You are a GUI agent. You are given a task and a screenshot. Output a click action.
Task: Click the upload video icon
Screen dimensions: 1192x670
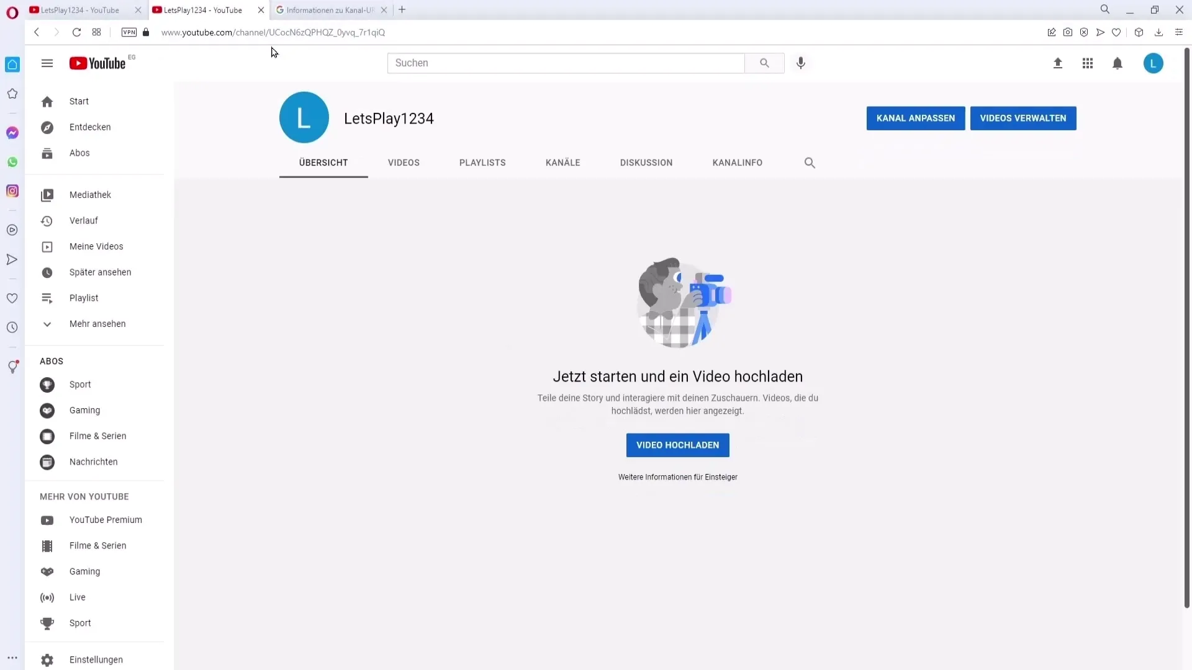pos(1057,63)
